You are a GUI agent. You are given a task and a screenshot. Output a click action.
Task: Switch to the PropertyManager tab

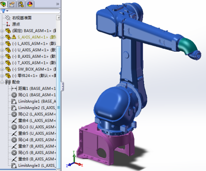[12, 4]
